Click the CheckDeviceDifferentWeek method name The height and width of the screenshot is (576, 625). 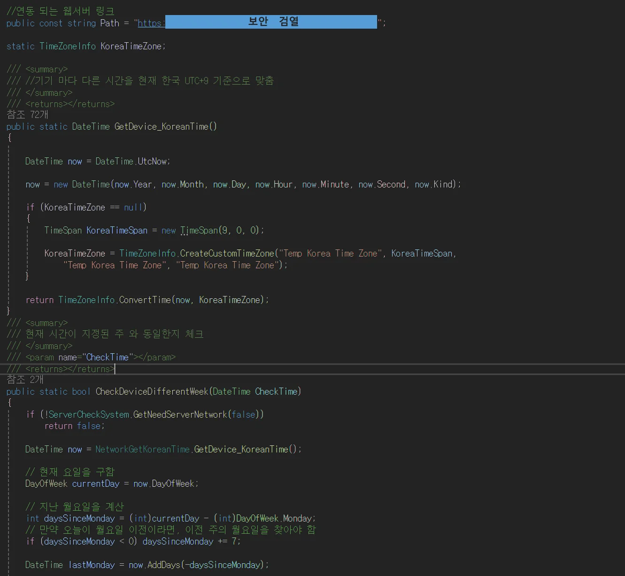click(x=152, y=391)
